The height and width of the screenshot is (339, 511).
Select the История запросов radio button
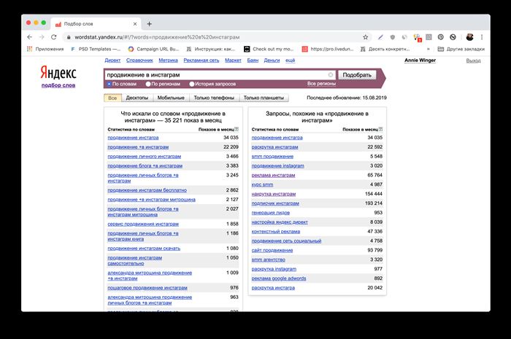[x=192, y=84]
